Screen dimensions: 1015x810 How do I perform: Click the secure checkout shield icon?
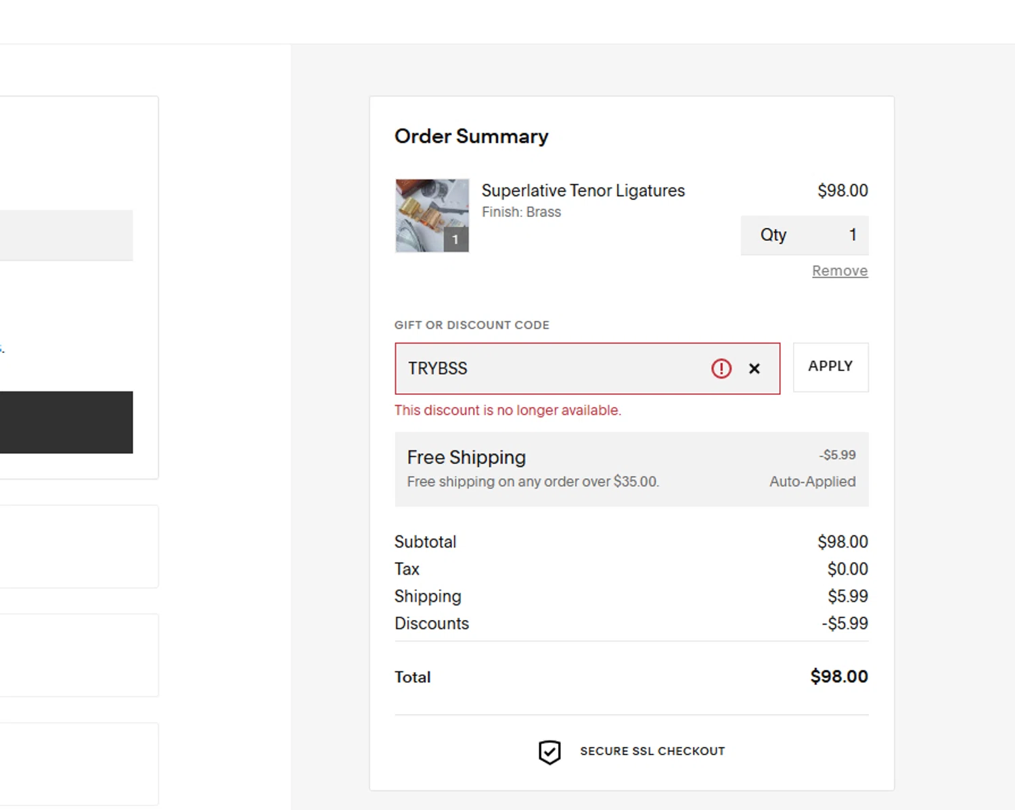point(549,752)
